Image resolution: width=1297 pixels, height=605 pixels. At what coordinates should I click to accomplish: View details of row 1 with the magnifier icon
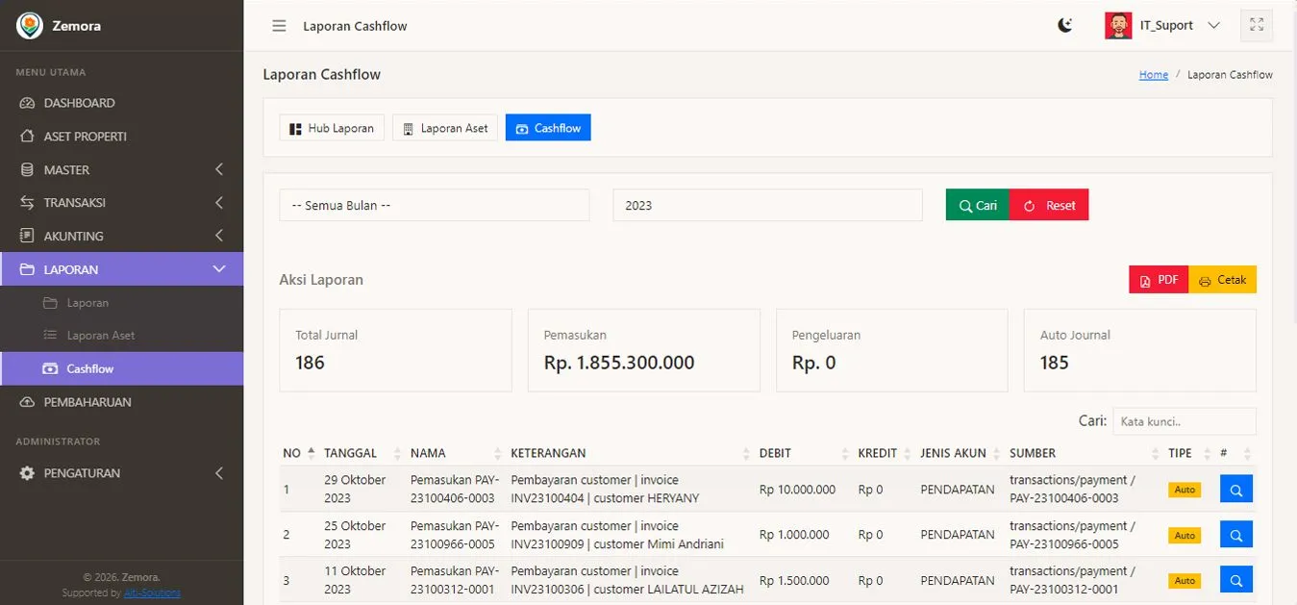[x=1235, y=490]
